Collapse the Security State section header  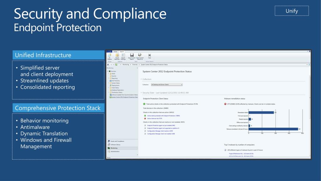pos(141,93)
